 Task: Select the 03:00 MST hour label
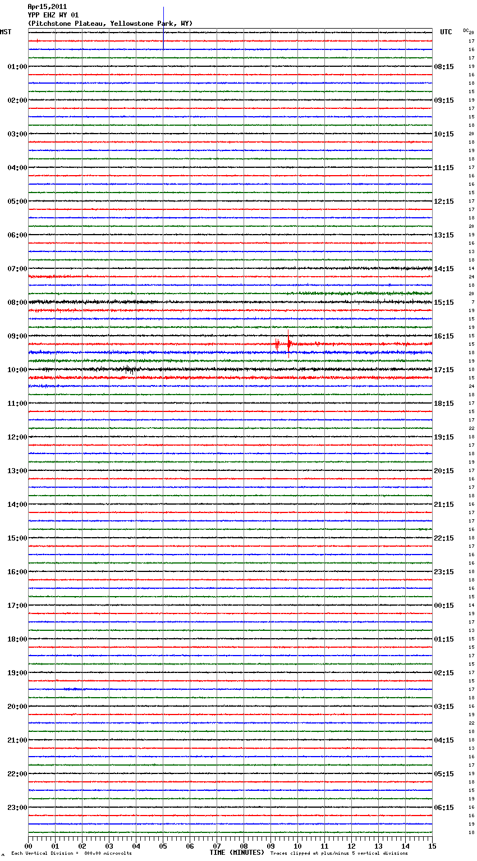17,134
